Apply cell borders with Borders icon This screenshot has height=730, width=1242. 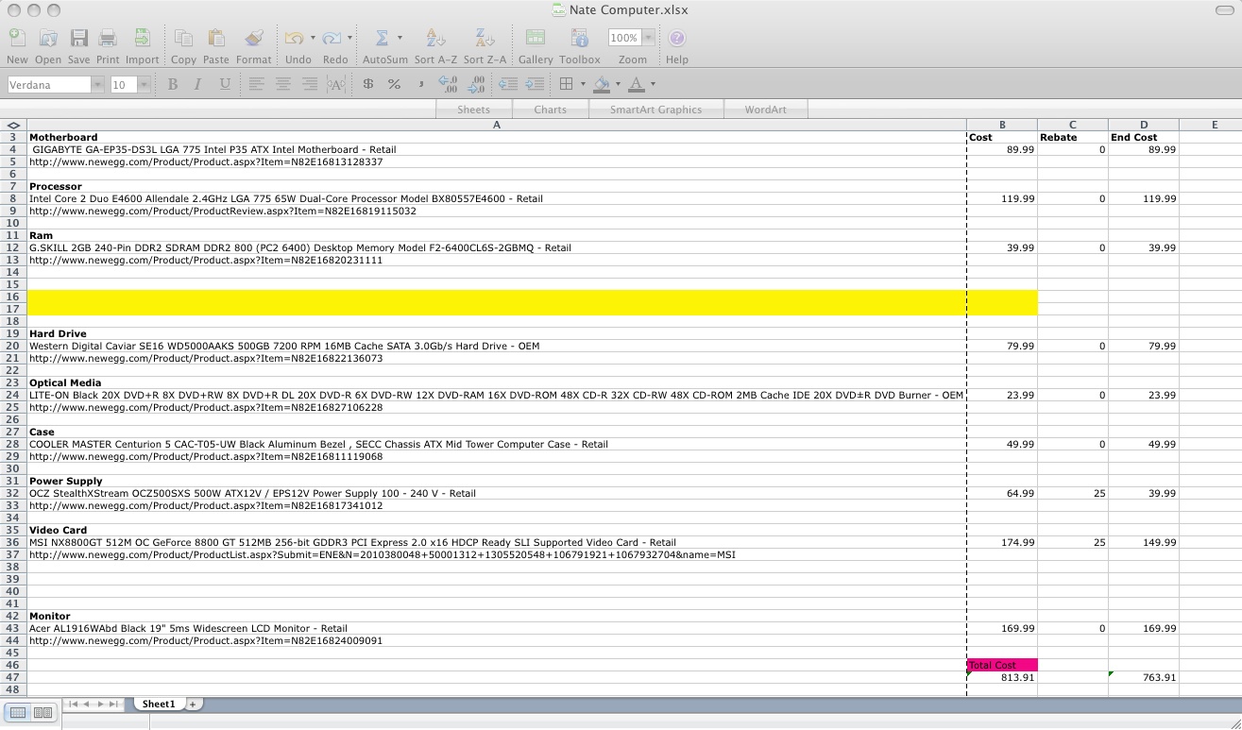(x=566, y=84)
